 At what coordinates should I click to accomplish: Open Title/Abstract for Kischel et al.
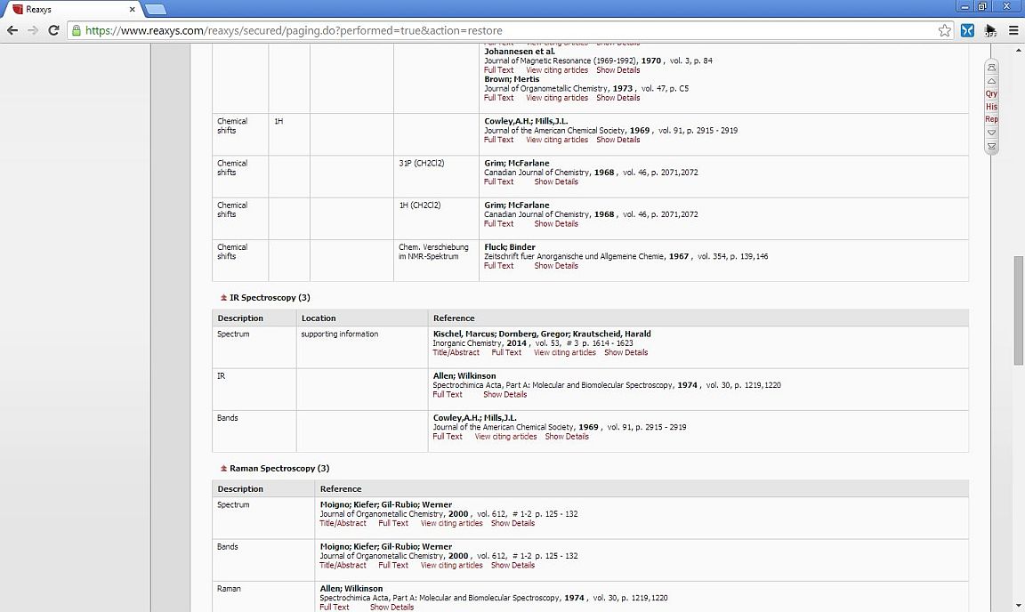click(456, 352)
